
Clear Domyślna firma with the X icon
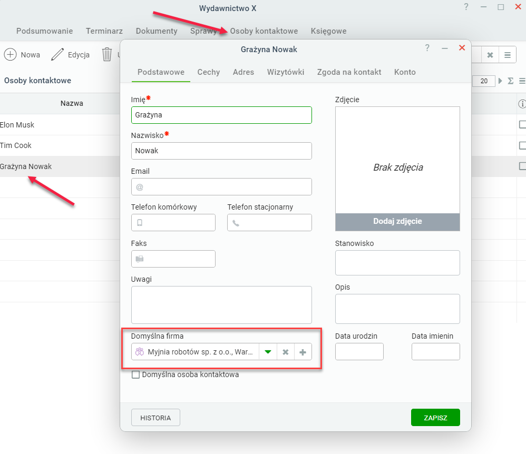[x=286, y=352]
